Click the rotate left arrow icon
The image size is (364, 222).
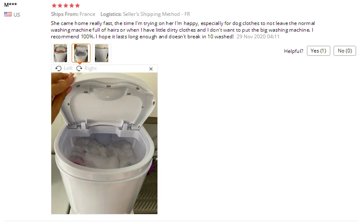pos(58,68)
